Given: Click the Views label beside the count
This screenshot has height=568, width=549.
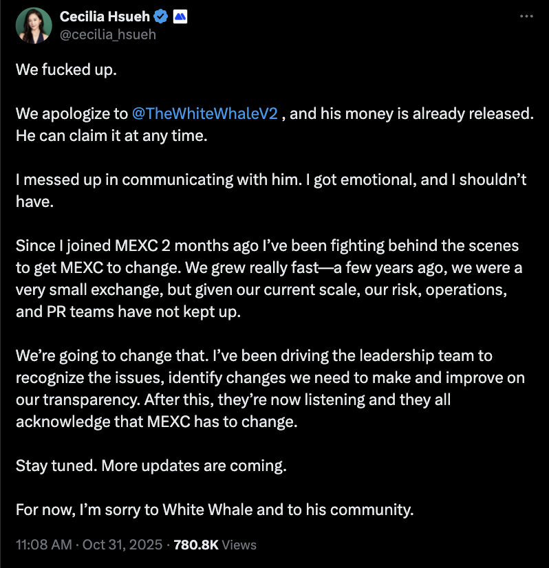Looking at the screenshot, I should click(x=239, y=545).
